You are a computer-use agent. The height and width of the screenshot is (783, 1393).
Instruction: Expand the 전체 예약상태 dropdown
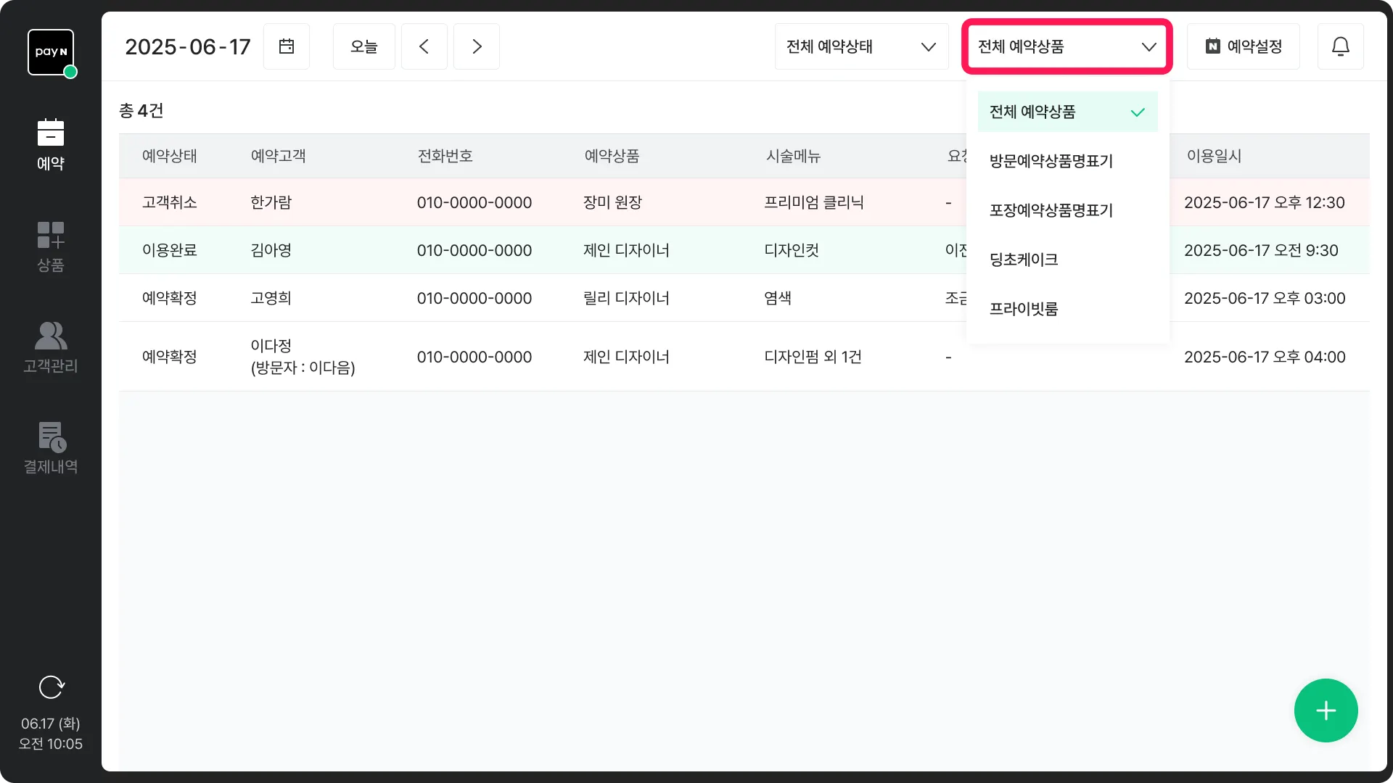click(x=861, y=46)
